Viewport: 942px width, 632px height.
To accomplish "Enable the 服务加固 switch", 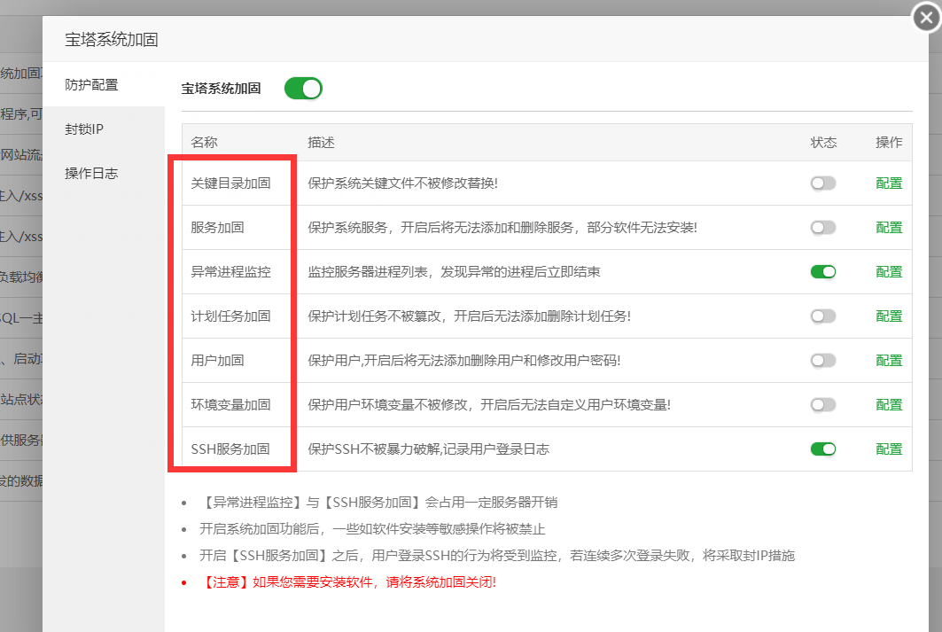I will [823, 228].
